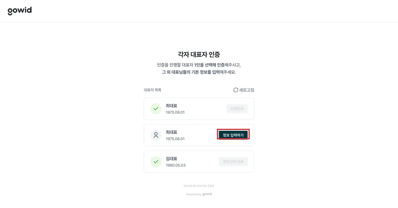Click the 최대표 name in the checkmarked card
This screenshot has width=398, height=208.
pyautogui.click(x=172, y=106)
